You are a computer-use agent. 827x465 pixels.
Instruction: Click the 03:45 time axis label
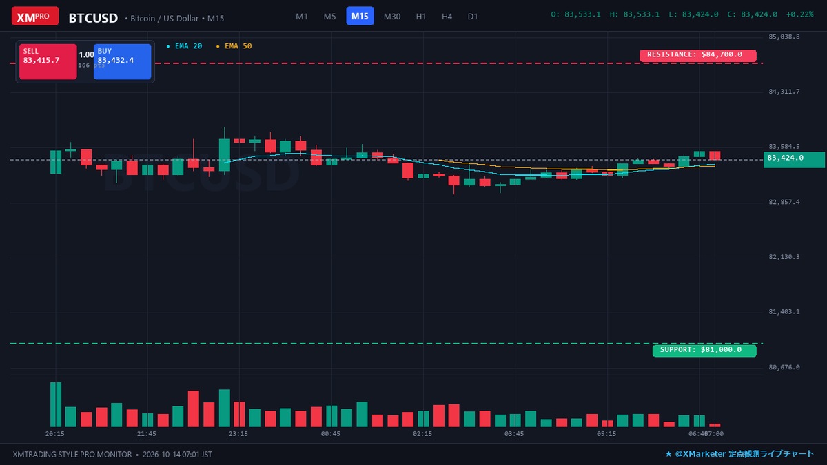click(x=514, y=434)
